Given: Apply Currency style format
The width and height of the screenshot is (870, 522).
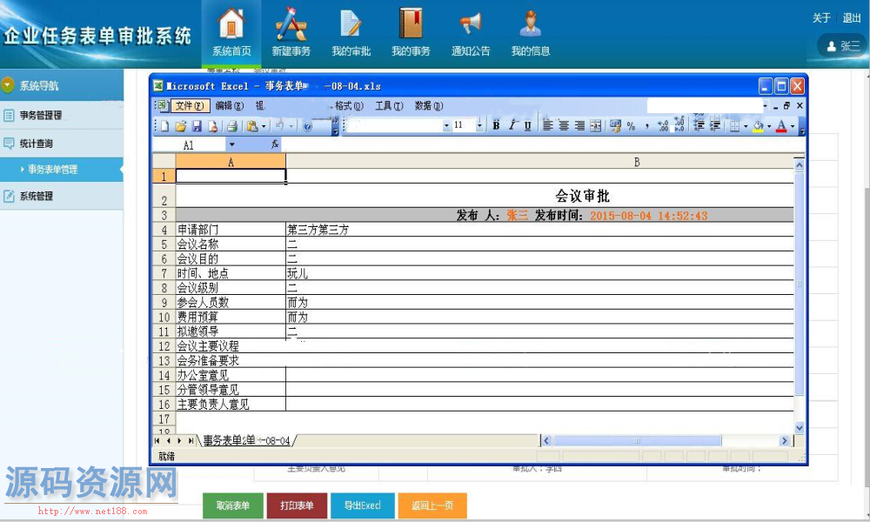Looking at the screenshot, I should tap(615, 126).
